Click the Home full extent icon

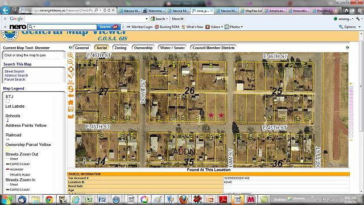(71, 102)
